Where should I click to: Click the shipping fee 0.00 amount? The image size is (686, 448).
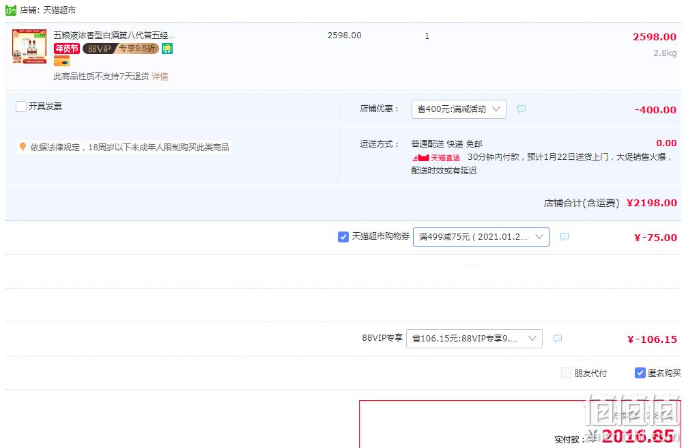pyautogui.click(x=666, y=143)
